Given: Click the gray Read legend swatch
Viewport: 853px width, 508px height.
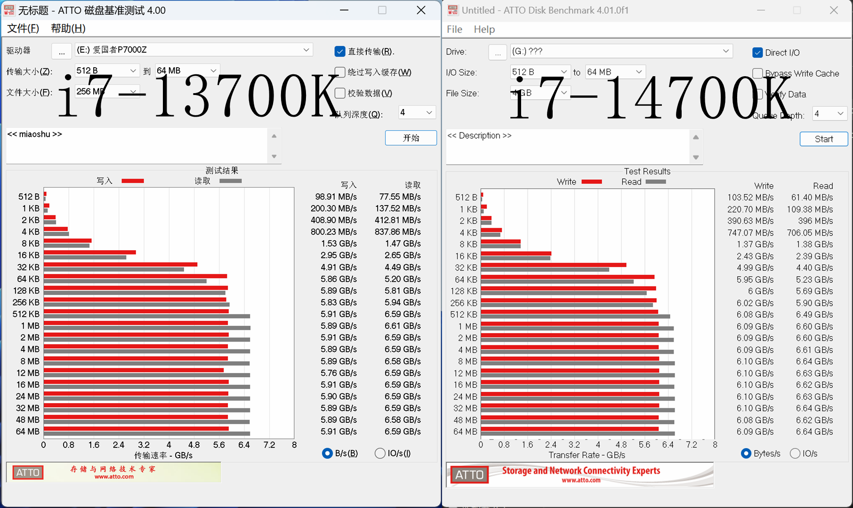Looking at the screenshot, I should coord(656,182).
